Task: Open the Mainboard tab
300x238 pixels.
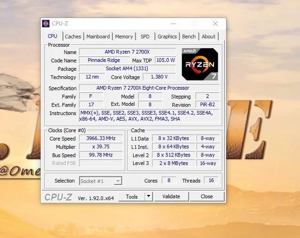Action: pyautogui.click(x=98, y=37)
